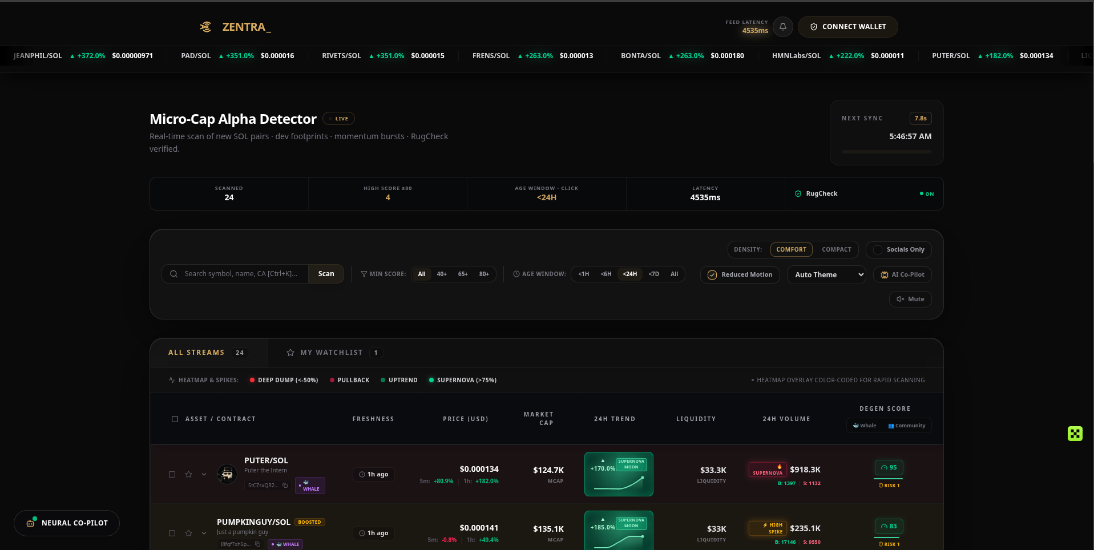Tick the PUTER/SOL row checkbox
This screenshot has width=1094, height=550.
coord(172,474)
